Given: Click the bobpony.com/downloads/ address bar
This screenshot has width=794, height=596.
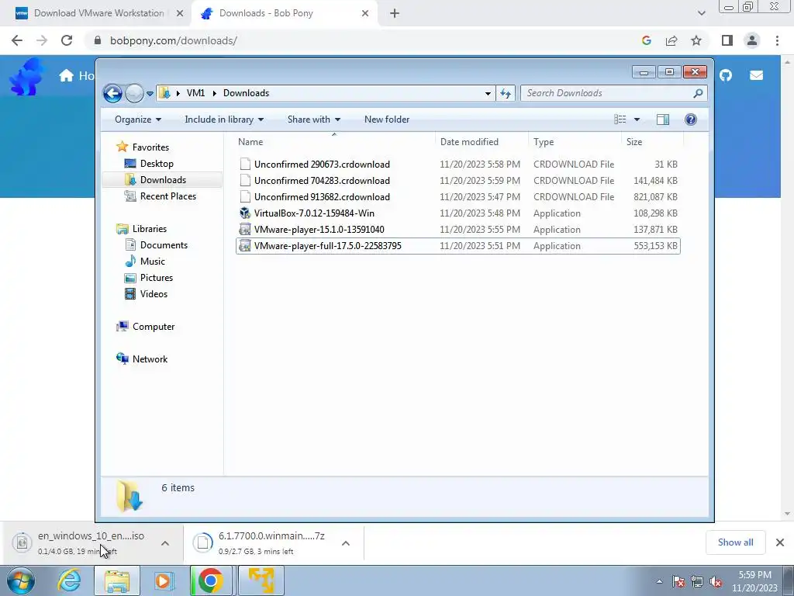Looking at the screenshot, I should (x=364, y=40).
